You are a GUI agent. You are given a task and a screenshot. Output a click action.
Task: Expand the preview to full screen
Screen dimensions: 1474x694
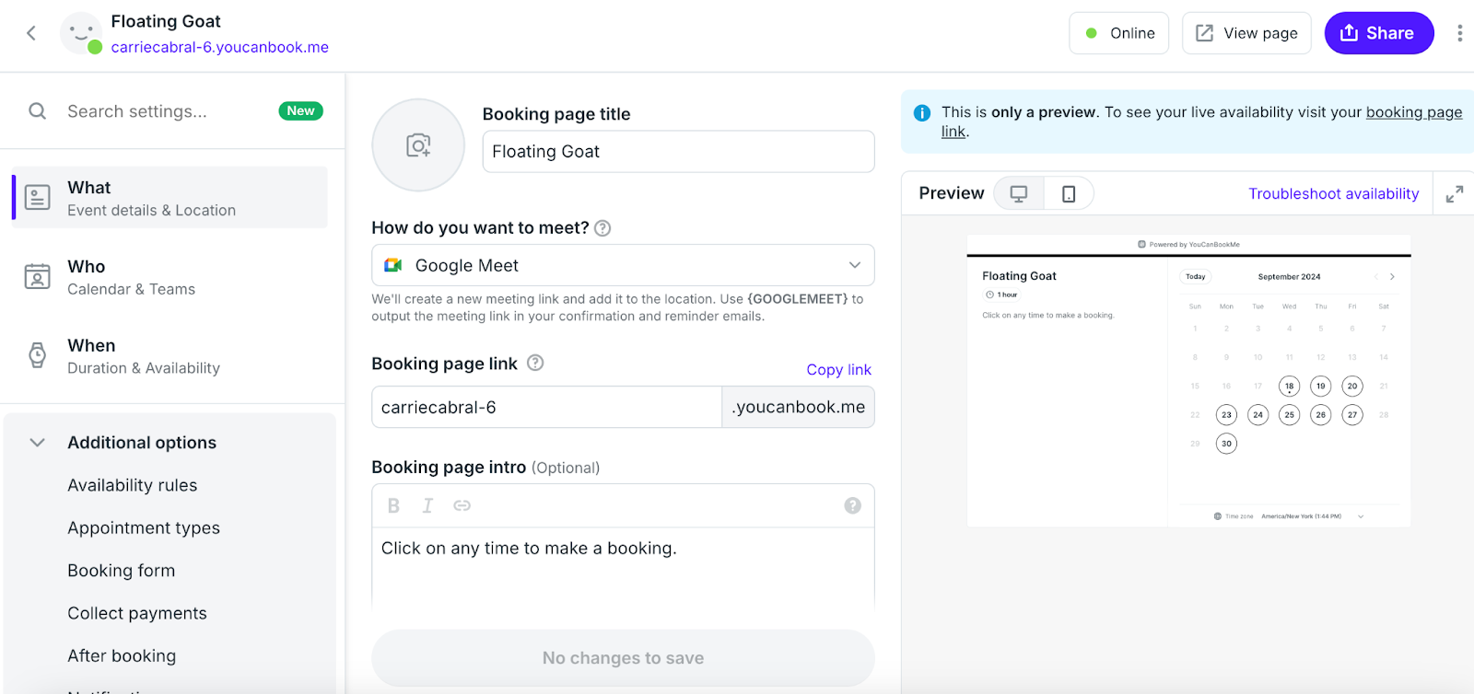click(1455, 194)
